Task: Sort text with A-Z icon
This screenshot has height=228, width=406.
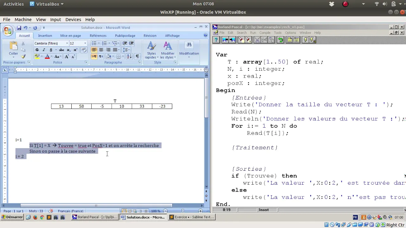Action: pyautogui.click(x=129, y=57)
